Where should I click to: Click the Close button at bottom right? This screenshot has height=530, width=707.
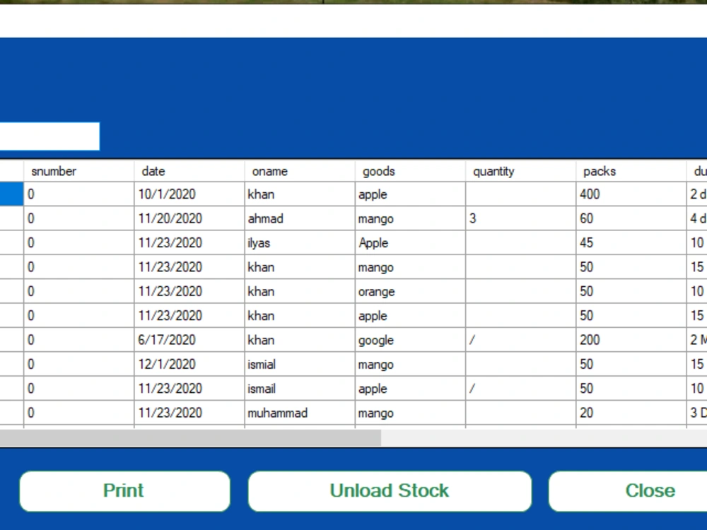649,490
